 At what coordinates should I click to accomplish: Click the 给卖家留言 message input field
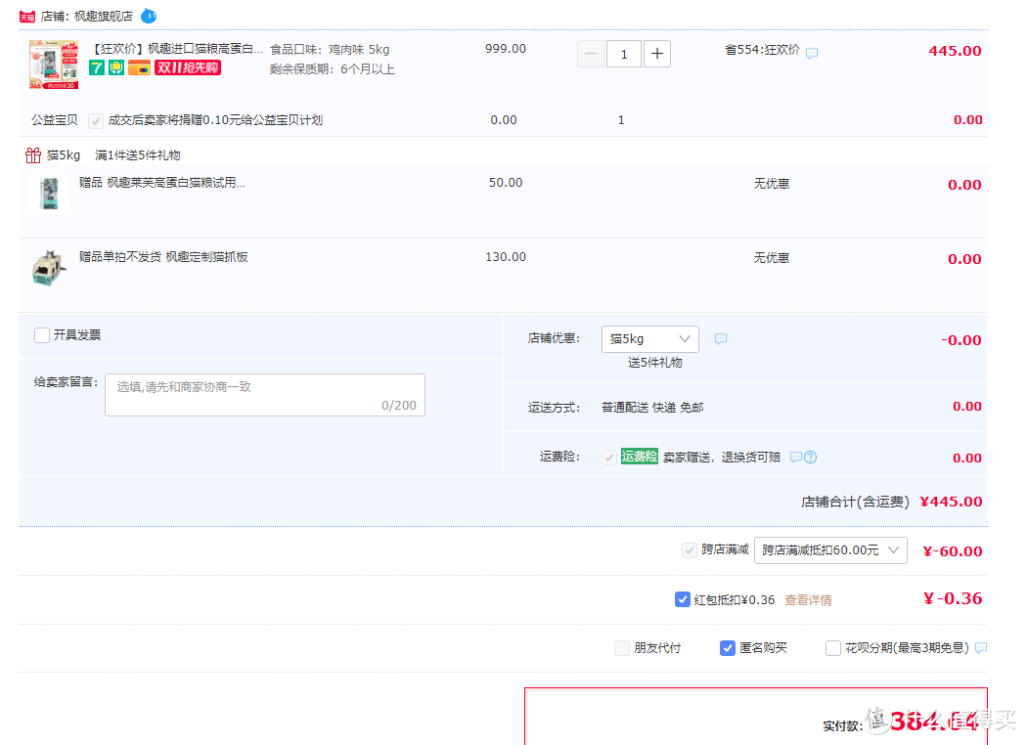pyautogui.click(x=265, y=395)
